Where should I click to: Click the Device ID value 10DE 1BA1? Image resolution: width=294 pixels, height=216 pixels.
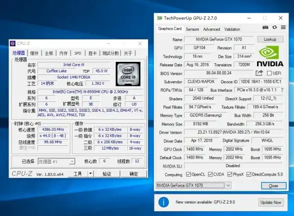(261, 82)
